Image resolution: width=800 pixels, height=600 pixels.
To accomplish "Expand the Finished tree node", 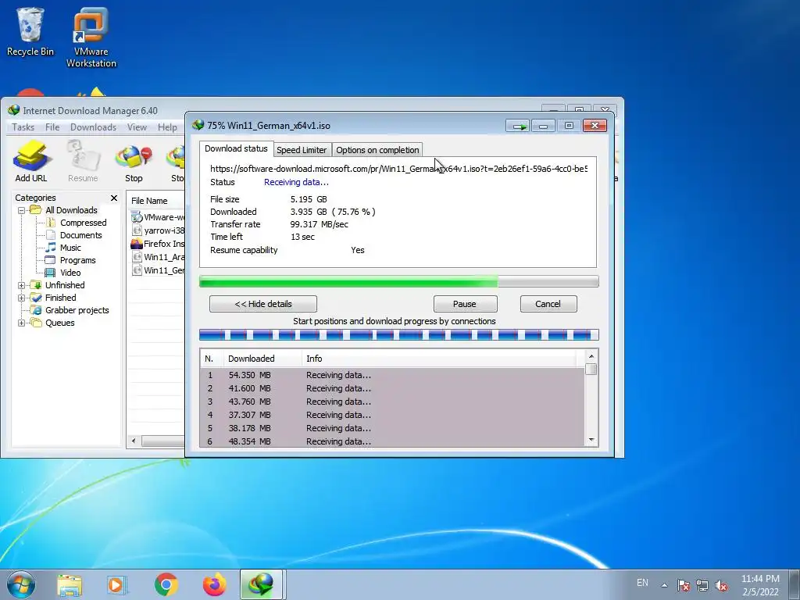I will point(21,298).
